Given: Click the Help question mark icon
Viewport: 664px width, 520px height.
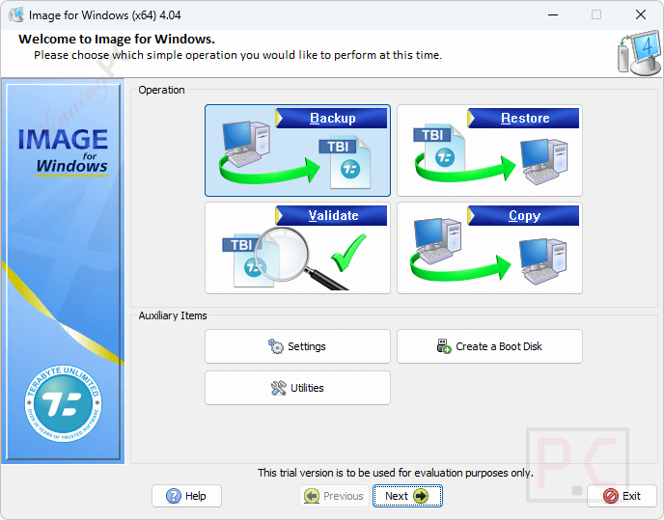Looking at the screenshot, I should click(x=173, y=496).
